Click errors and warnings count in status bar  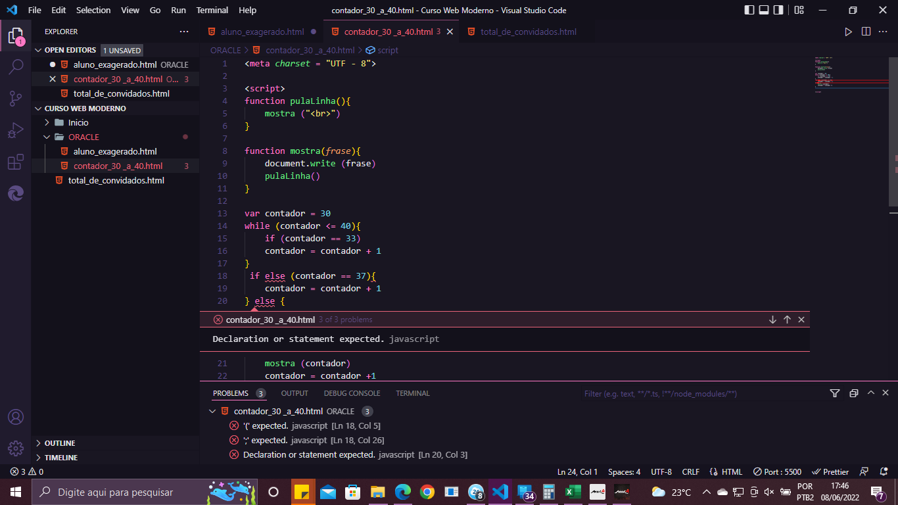26,471
